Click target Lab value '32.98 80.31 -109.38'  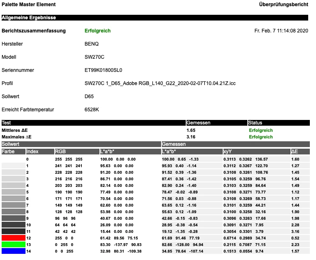pos(121,251)
